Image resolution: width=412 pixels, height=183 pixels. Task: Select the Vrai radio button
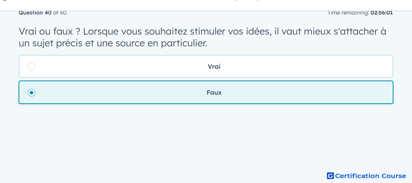(x=32, y=67)
